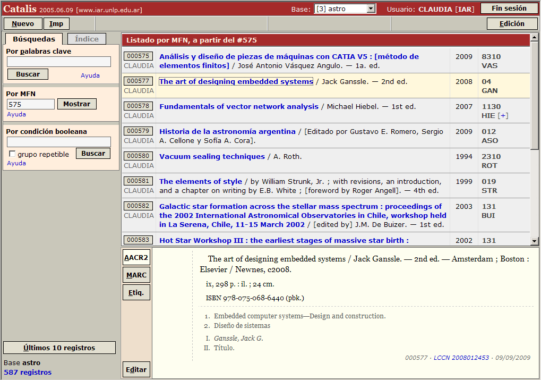Switch record display to MARC view

click(136, 275)
